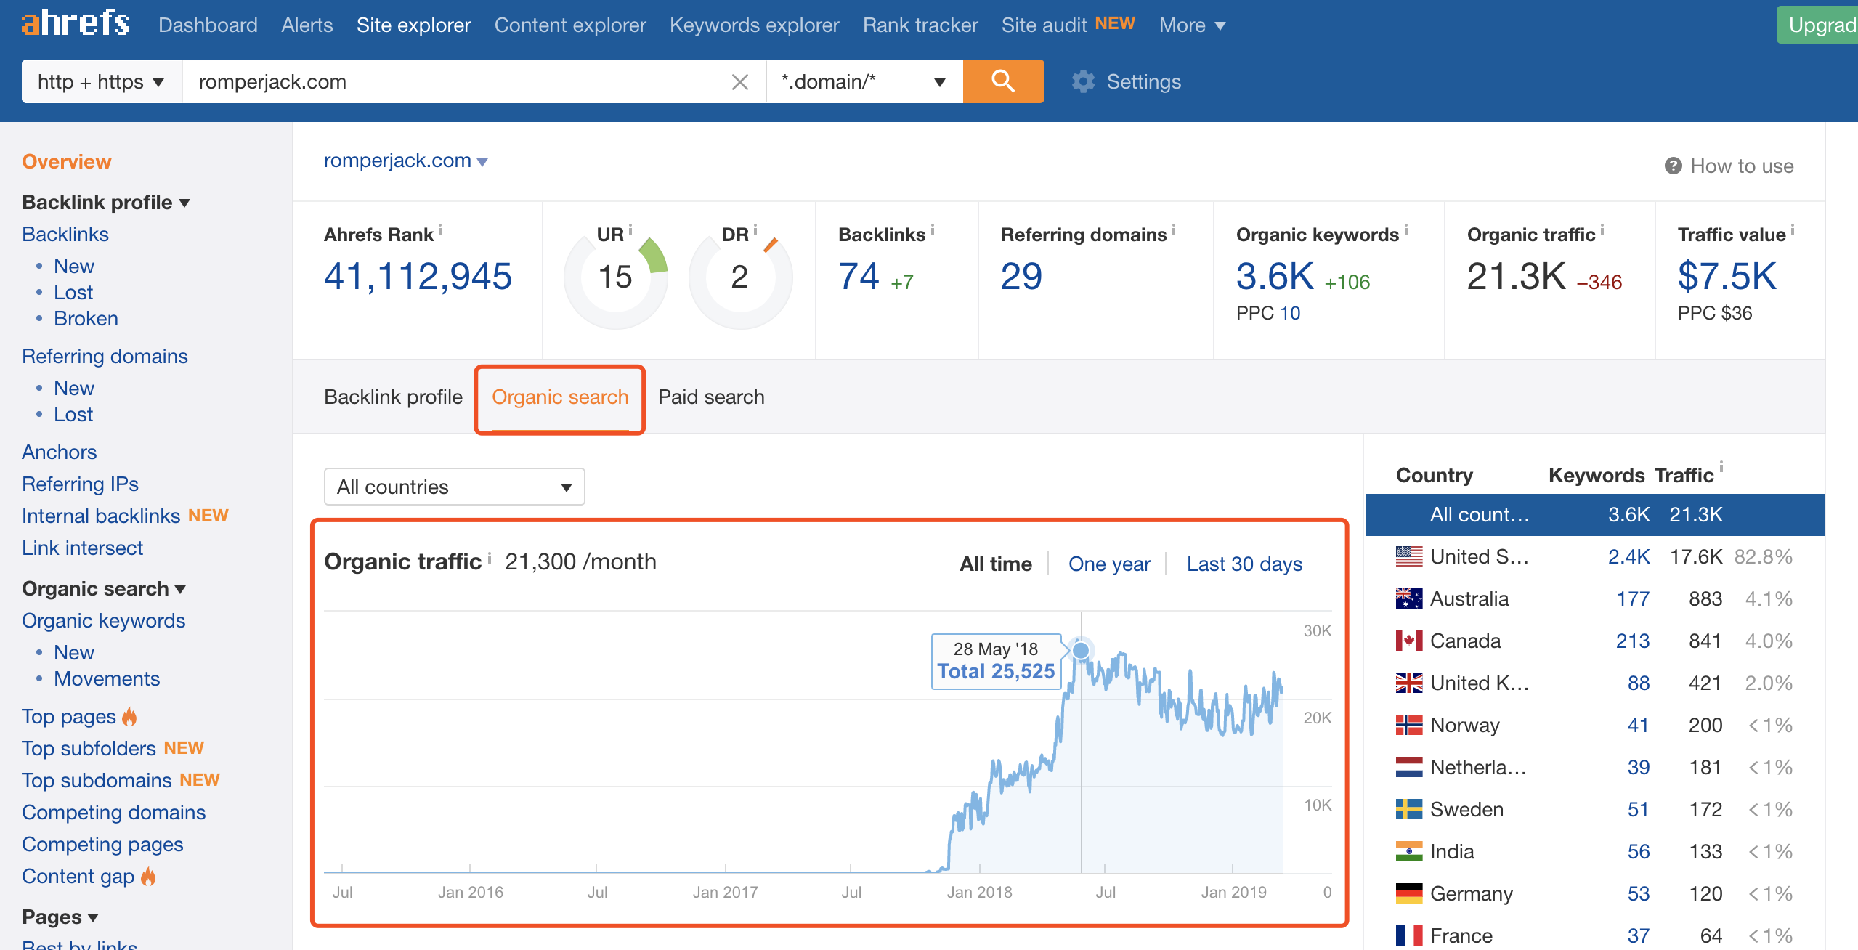Image resolution: width=1858 pixels, height=950 pixels.
Task: Open Anchors report in the sidebar
Action: click(x=59, y=452)
